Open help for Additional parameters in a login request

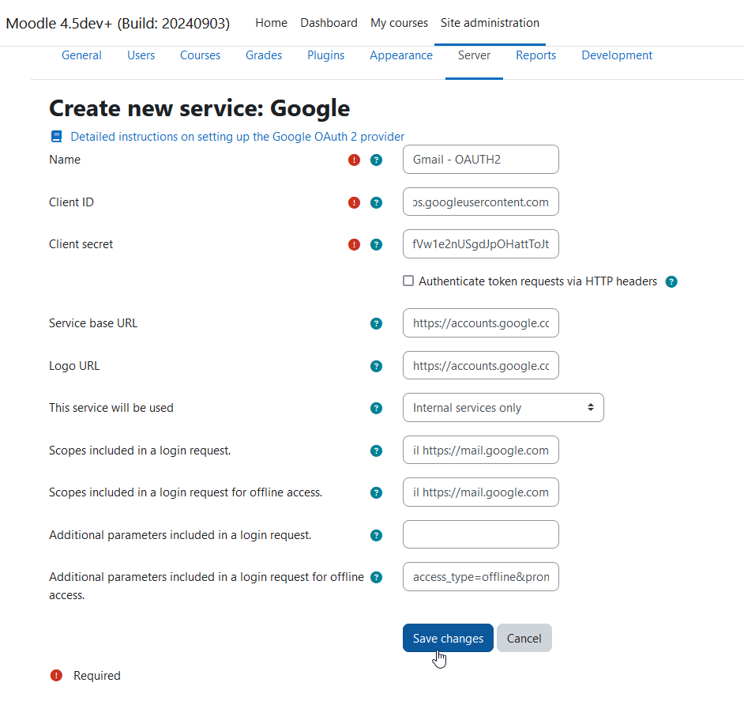[376, 535]
